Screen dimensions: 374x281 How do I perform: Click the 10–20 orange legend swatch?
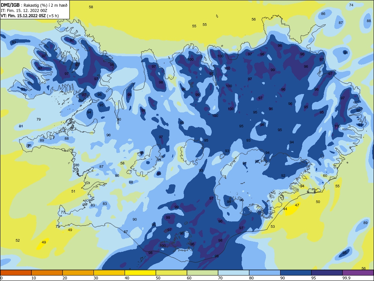point(47,273)
